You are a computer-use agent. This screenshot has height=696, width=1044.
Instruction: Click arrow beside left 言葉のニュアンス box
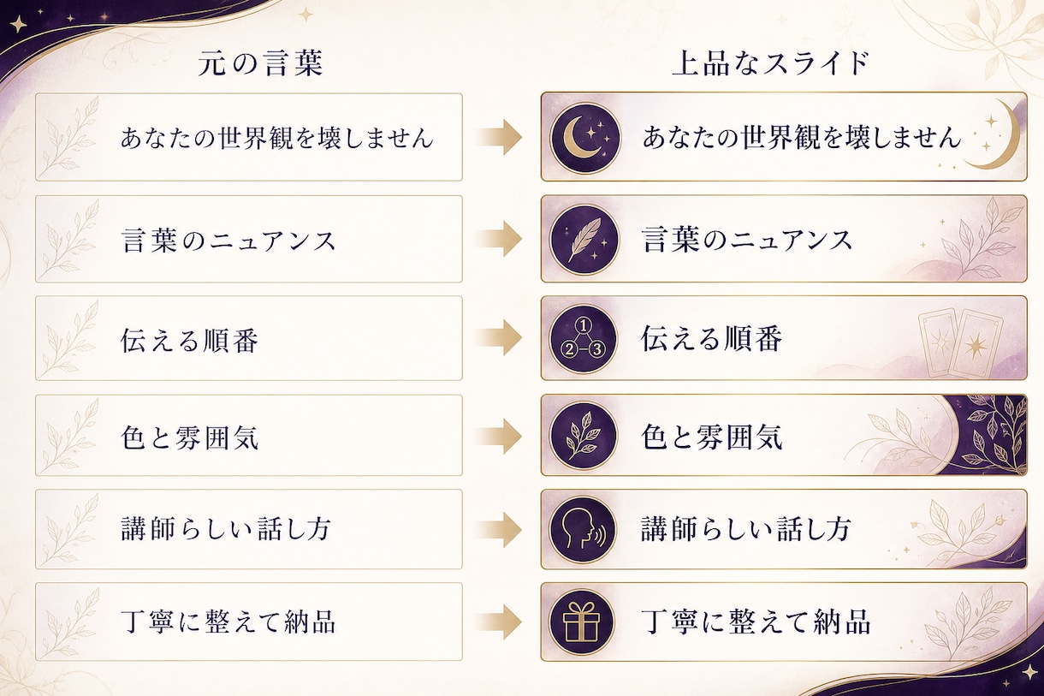[501, 239]
